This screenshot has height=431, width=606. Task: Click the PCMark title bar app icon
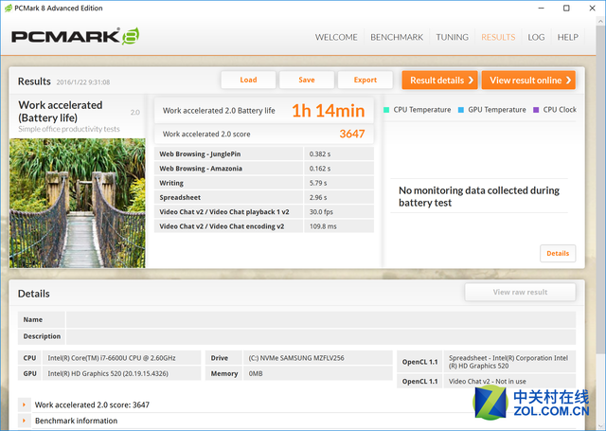point(9,9)
